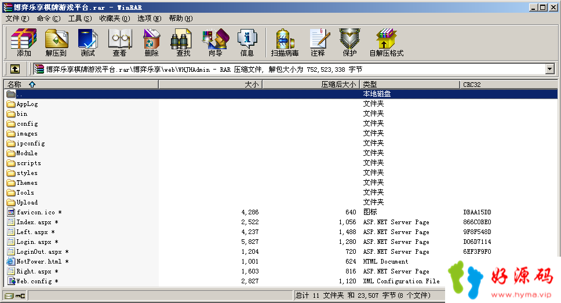Select the parent directory '..' row

pos(281,94)
